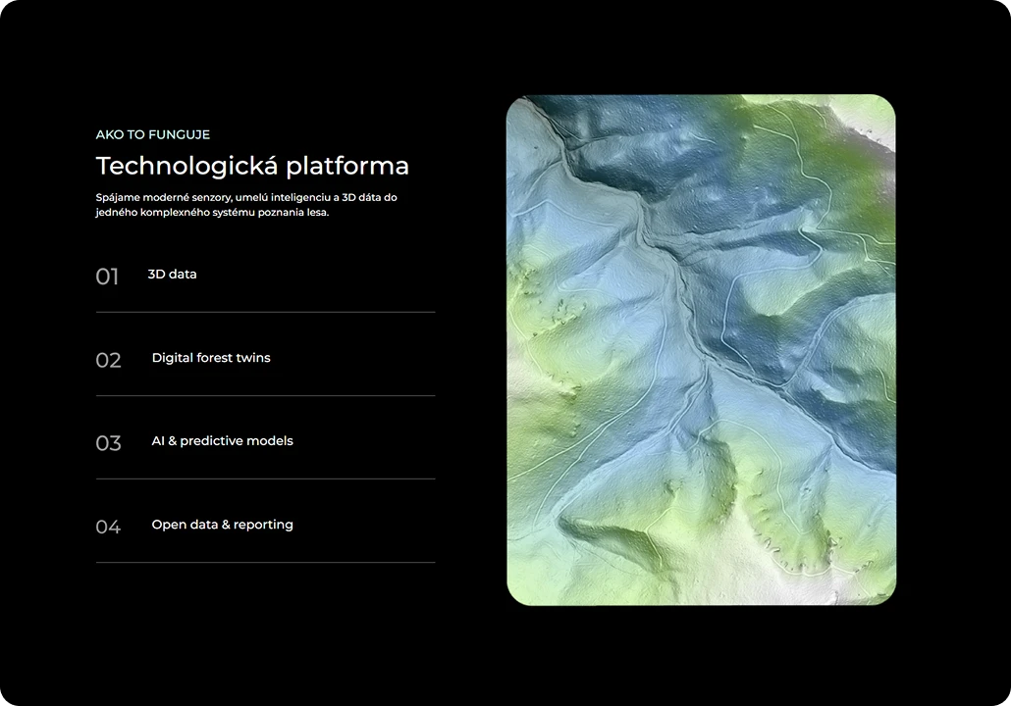Select the 04 step number
1011x706 pixels.
[108, 527]
